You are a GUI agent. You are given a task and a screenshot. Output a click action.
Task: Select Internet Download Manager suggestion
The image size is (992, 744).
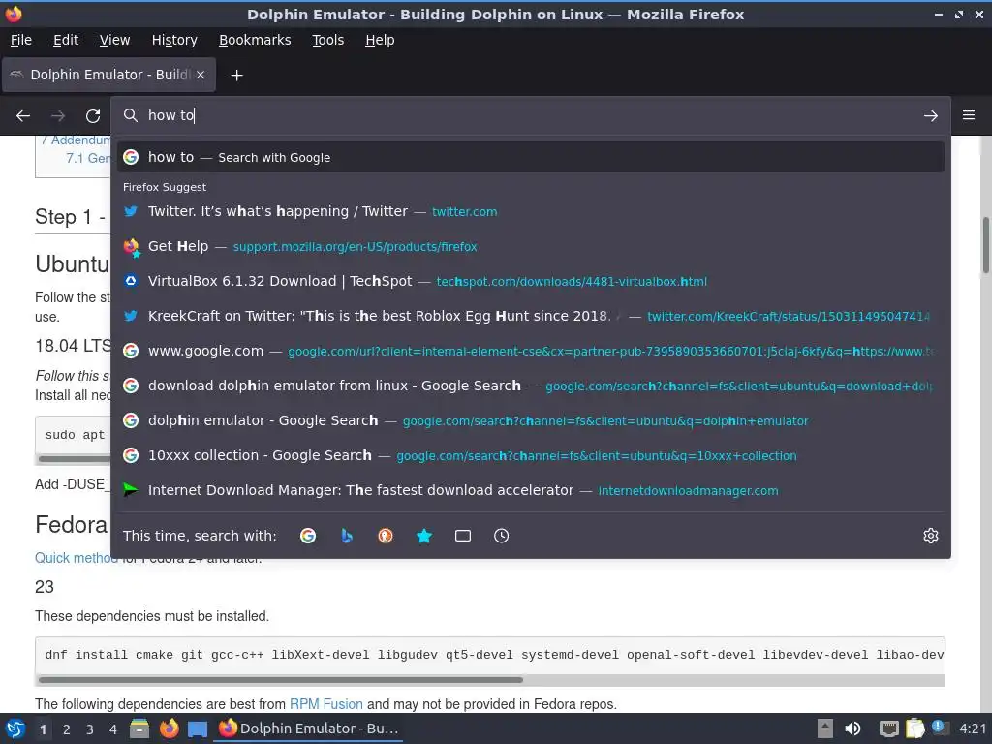click(x=530, y=490)
